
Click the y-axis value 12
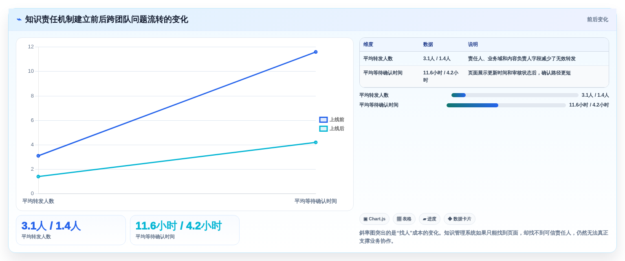click(x=31, y=47)
